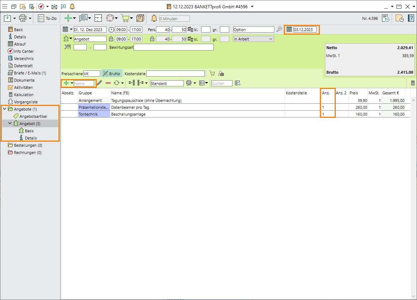Image resolution: width=417 pixels, height=300 pixels.
Task: Click the magnifier icon beside Option field
Action: tap(279, 30)
